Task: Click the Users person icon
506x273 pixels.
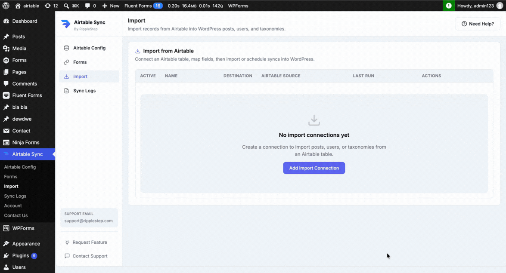Action: click(6, 267)
